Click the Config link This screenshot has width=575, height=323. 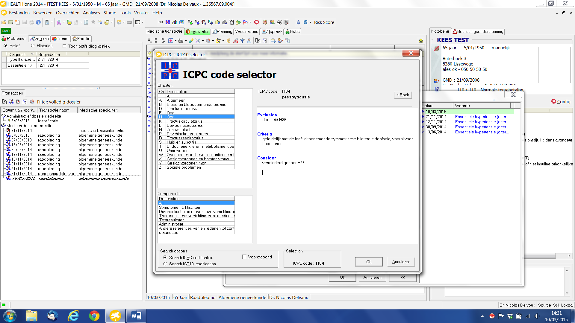coord(561,102)
